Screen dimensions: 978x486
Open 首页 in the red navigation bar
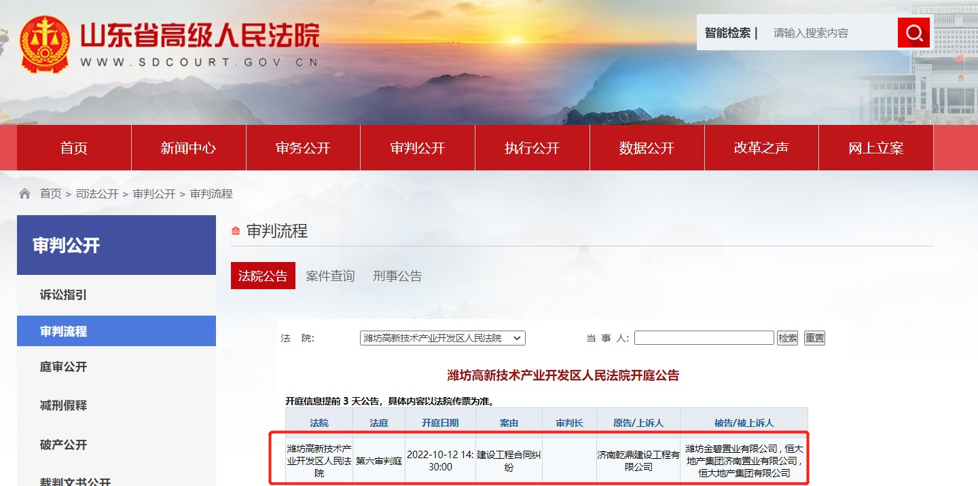tap(74, 148)
